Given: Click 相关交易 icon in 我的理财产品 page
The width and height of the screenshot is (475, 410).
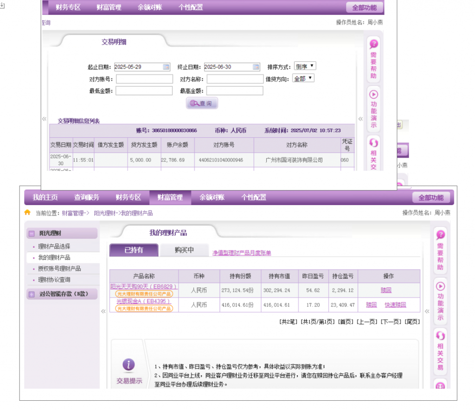Looking at the screenshot, I should coord(440,336).
